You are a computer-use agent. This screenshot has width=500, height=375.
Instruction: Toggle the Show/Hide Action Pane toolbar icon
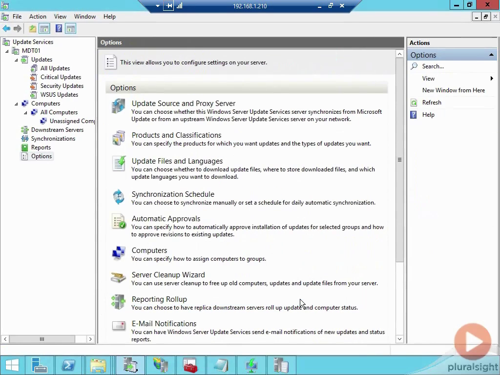point(71,29)
